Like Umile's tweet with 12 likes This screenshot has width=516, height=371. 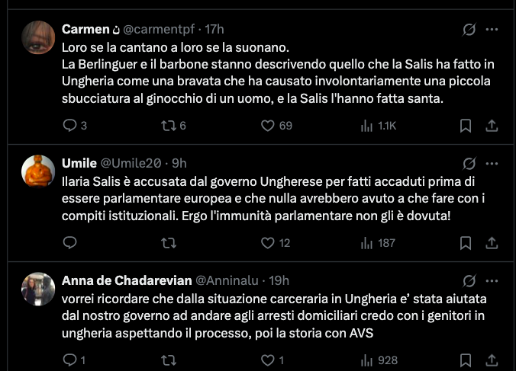[x=267, y=243]
